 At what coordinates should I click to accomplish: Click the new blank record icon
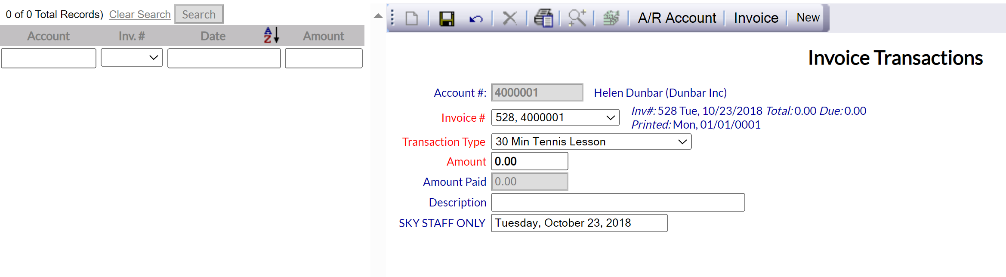point(412,18)
